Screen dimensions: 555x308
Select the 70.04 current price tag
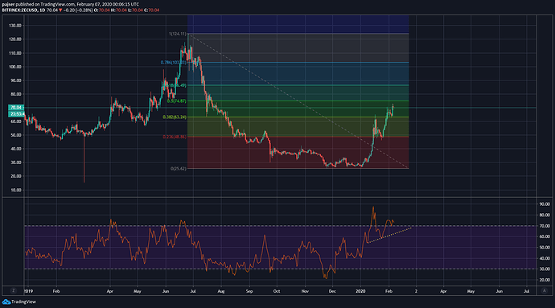tap(16, 107)
